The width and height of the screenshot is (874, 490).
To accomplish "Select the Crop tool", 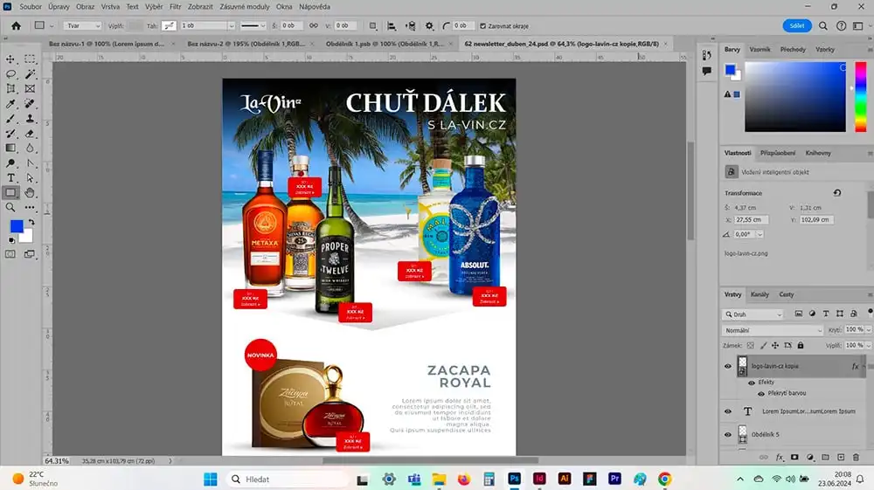I will (x=10, y=88).
